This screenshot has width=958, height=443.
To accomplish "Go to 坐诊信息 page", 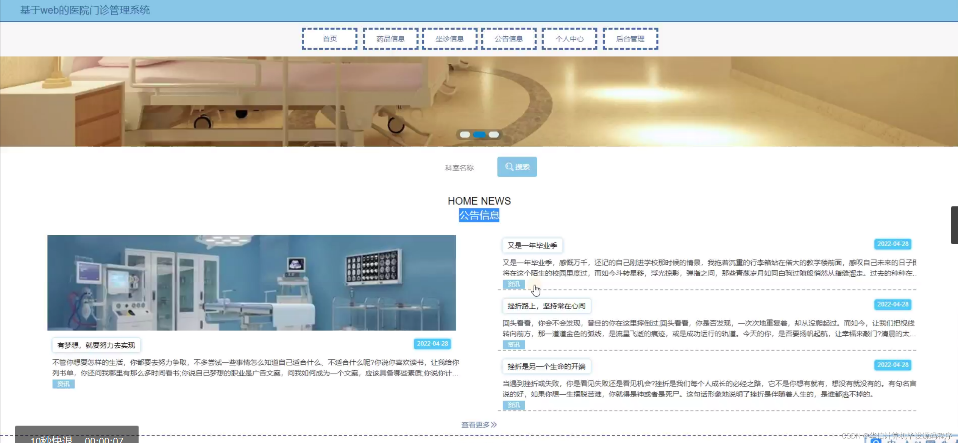I will (x=449, y=39).
